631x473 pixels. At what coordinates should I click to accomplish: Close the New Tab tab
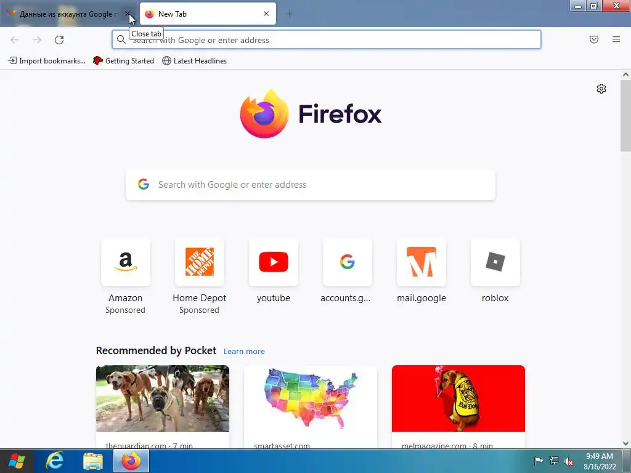[x=266, y=14]
